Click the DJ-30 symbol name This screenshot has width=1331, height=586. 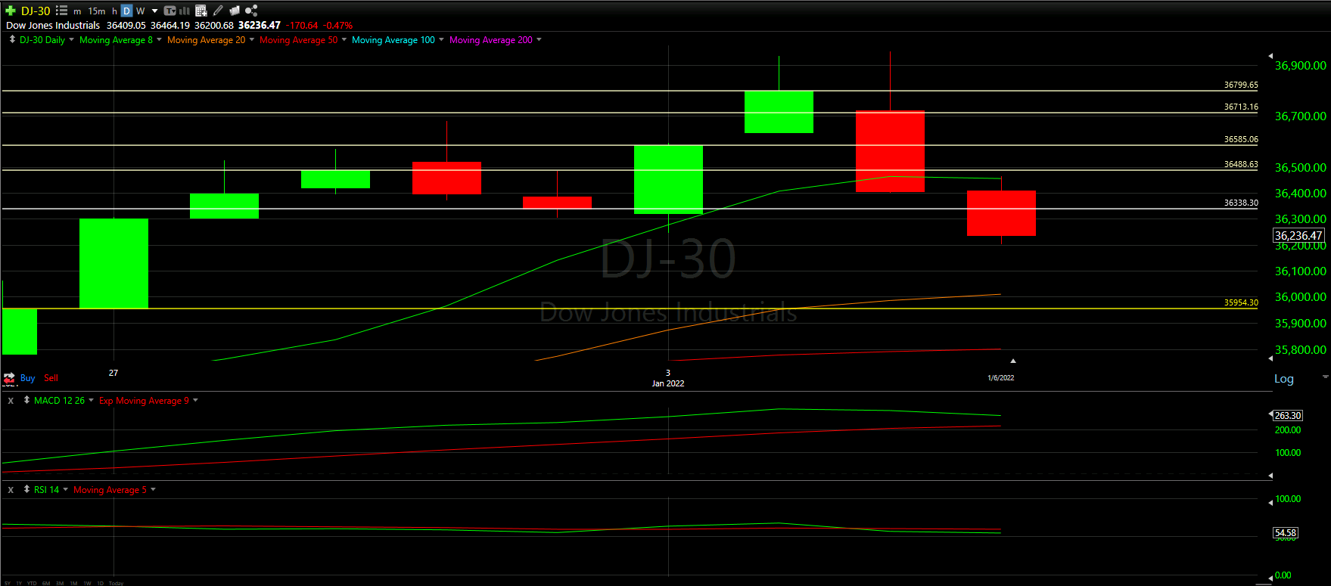[36, 11]
